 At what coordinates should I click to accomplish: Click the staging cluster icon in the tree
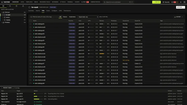[x=5, y=20]
